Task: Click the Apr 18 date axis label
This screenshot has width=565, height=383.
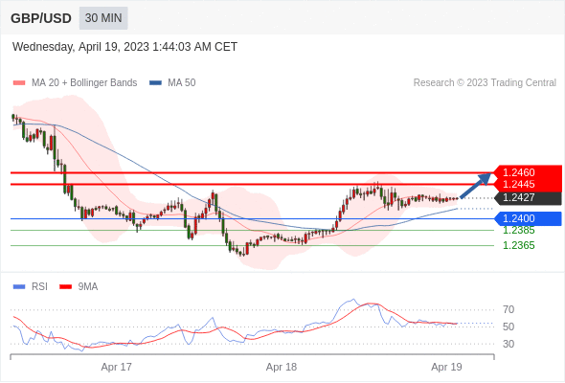Action: coord(282,367)
